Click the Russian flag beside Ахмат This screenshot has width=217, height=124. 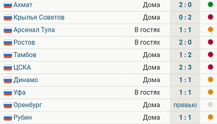point(8,5)
